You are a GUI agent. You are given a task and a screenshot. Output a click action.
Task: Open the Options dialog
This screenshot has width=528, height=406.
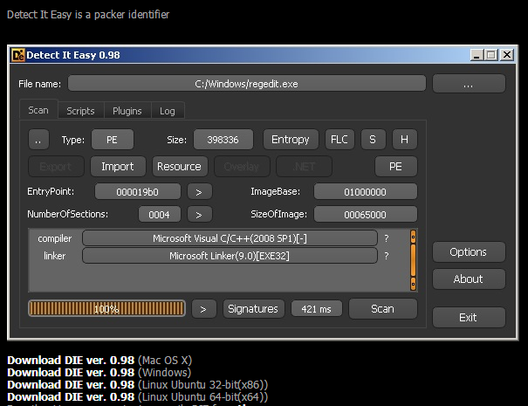pos(469,252)
